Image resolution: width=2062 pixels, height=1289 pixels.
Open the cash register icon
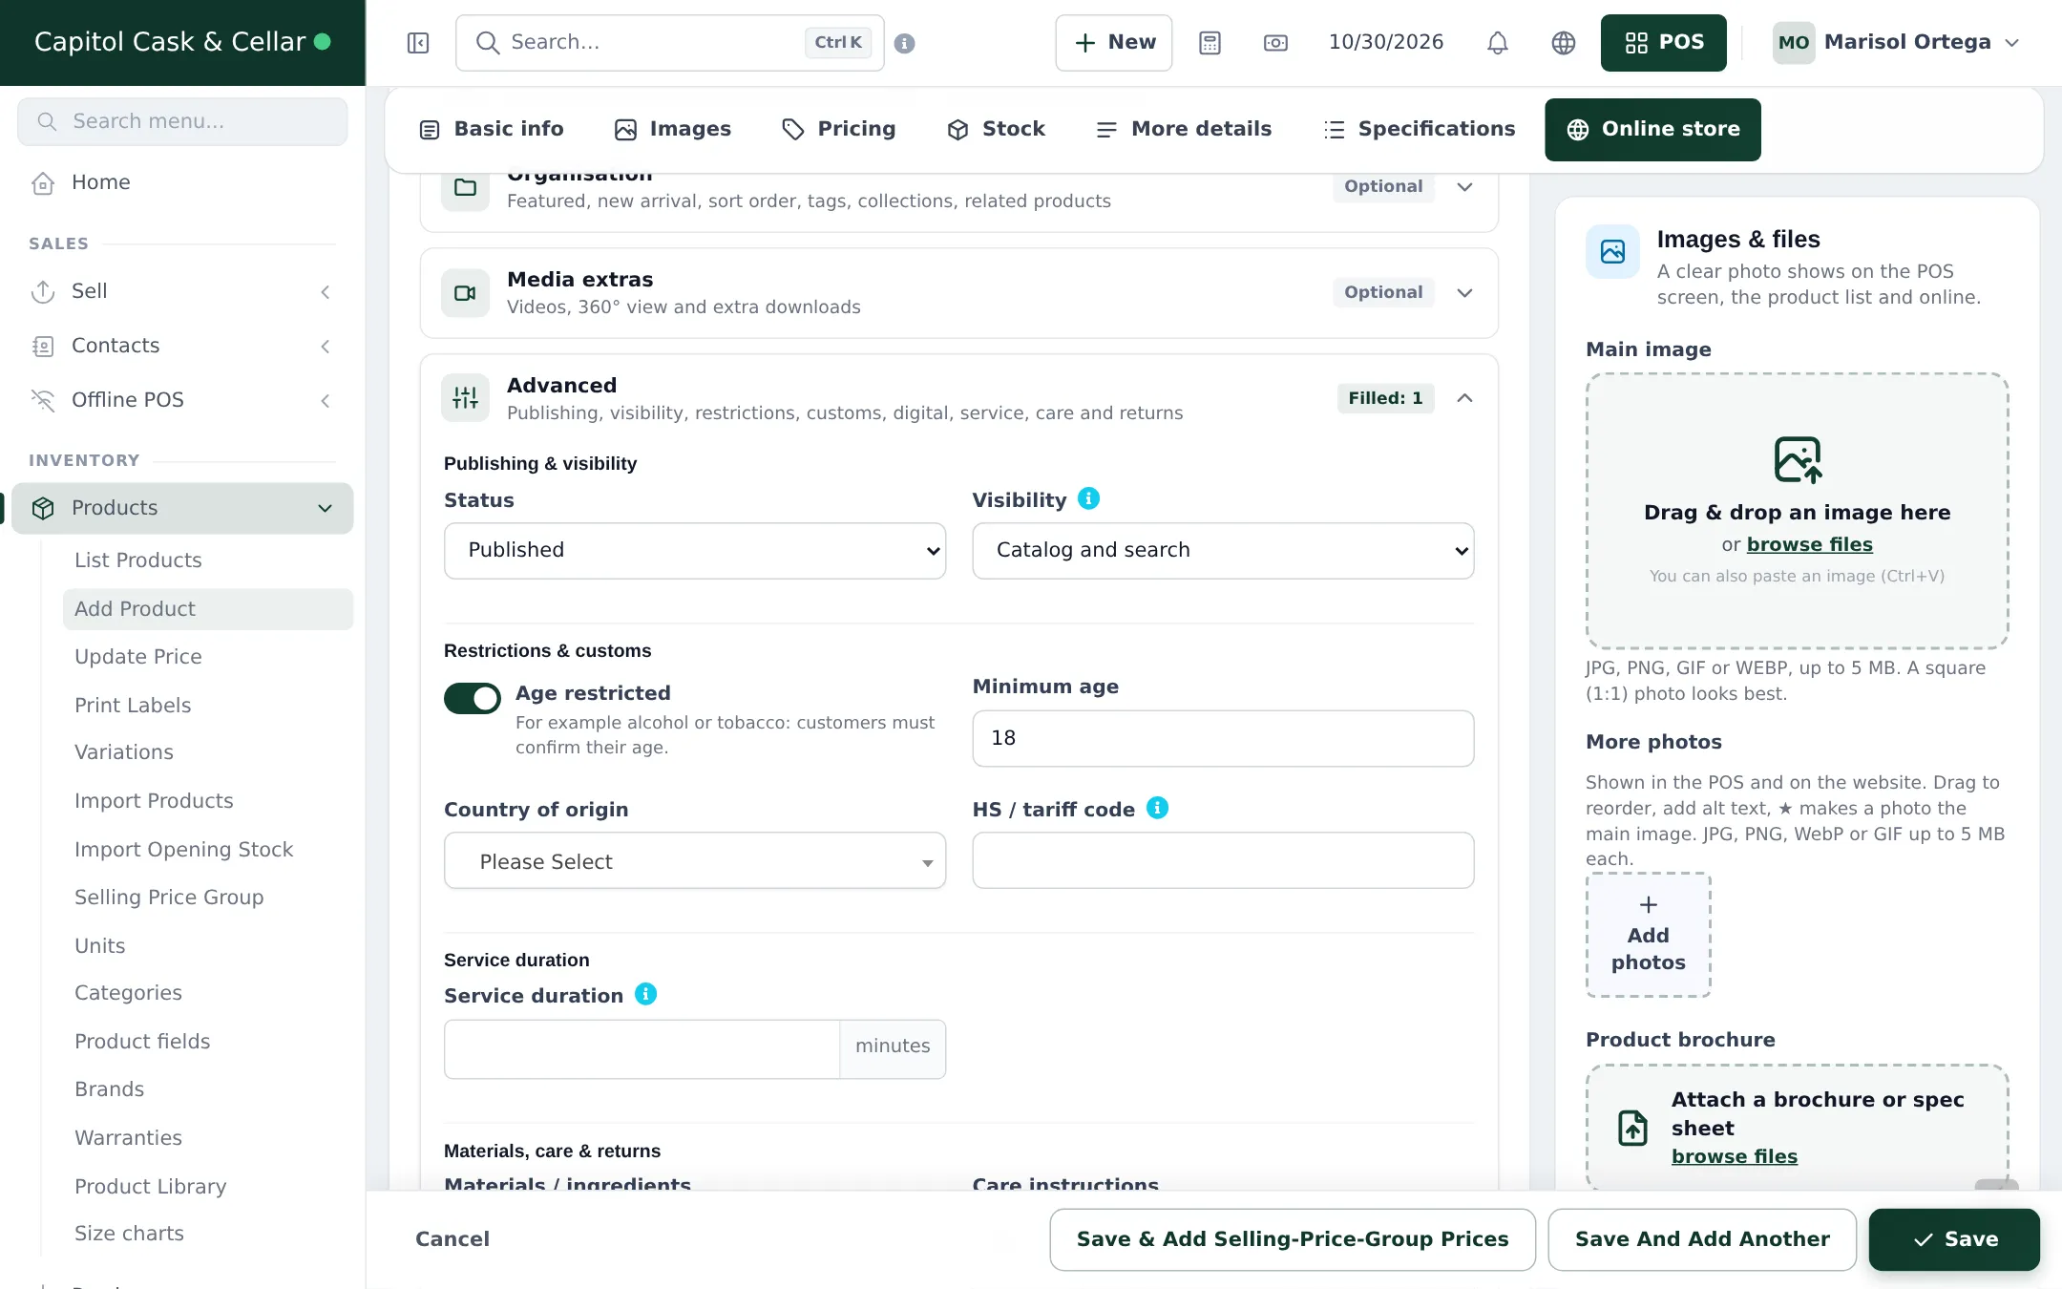tap(1275, 43)
